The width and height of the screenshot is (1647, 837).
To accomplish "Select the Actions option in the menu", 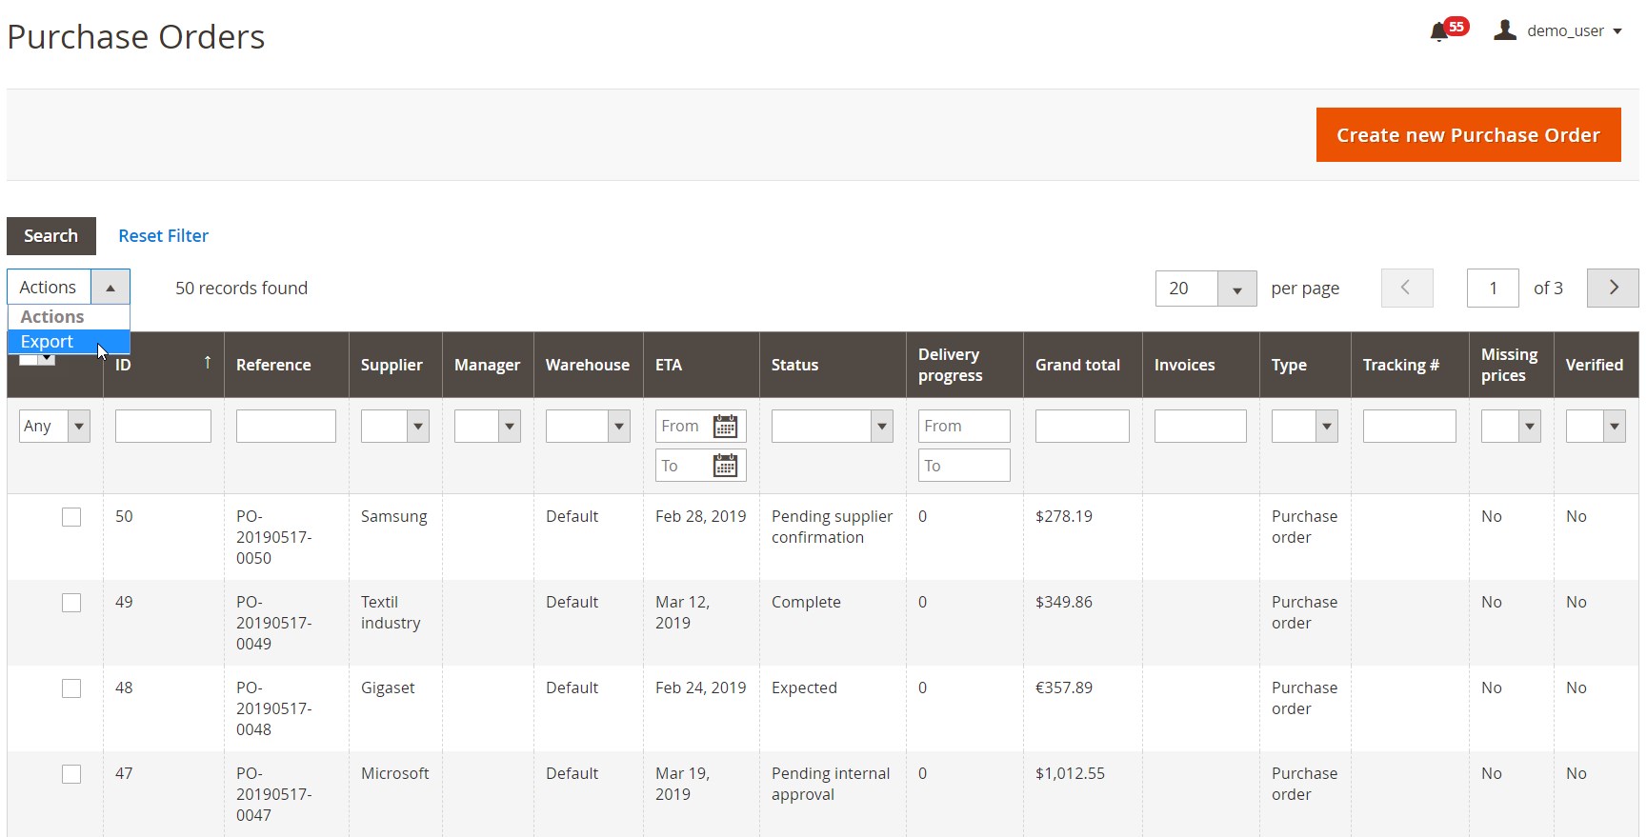I will pyautogui.click(x=69, y=317).
